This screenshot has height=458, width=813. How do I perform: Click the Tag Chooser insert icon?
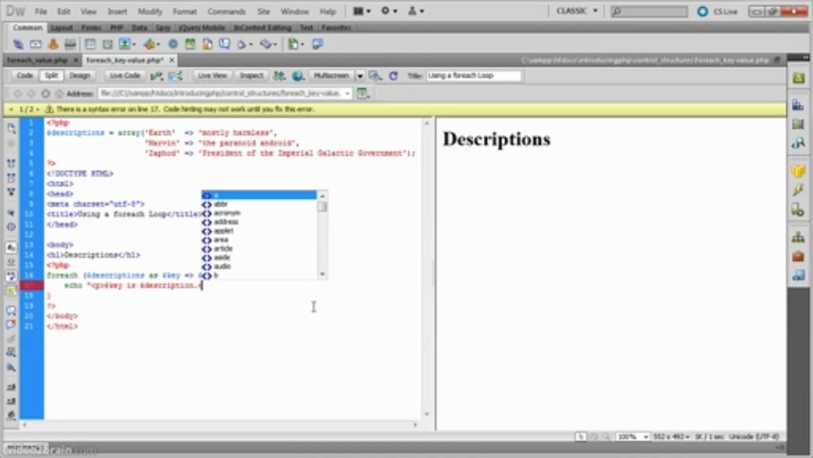point(317,44)
